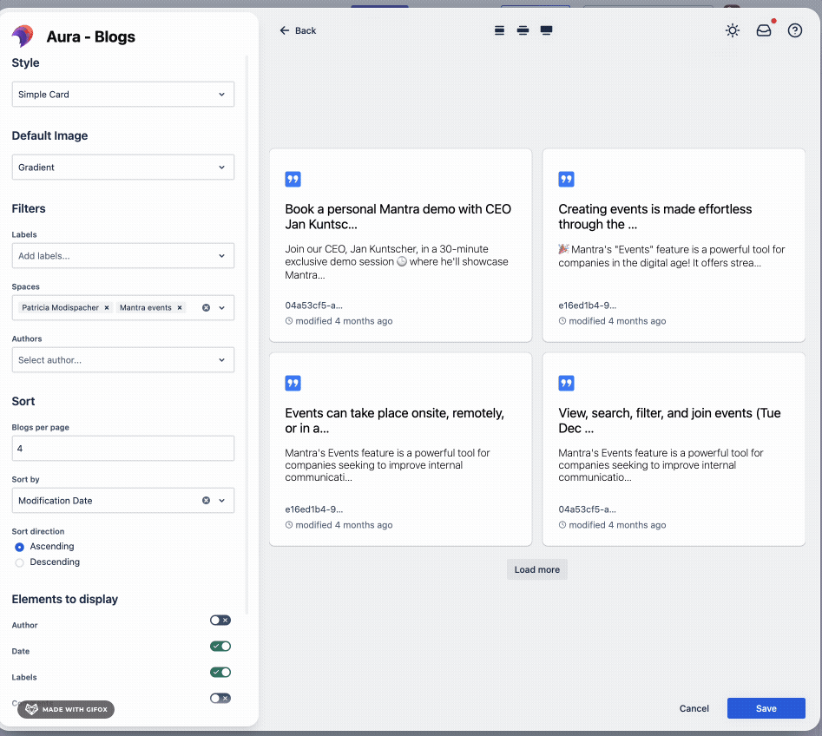Screen dimensions: 822x736
Task: Click the Elements to display heading
Action: pos(65,599)
